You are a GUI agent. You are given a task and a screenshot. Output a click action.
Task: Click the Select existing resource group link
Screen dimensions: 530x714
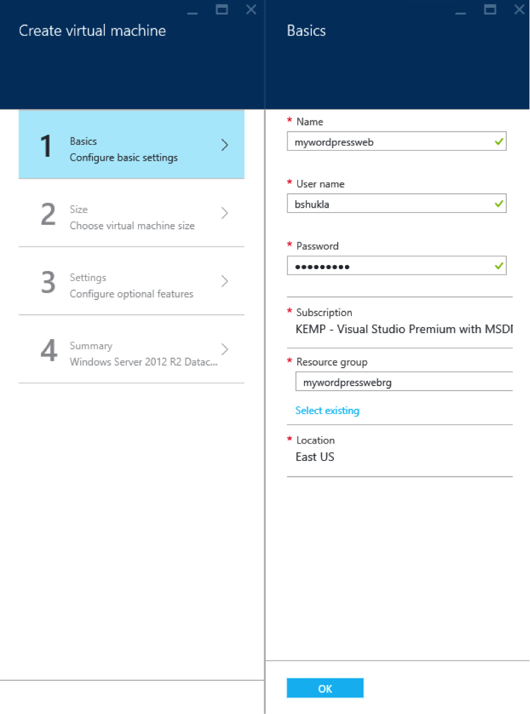tap(327, 411)
